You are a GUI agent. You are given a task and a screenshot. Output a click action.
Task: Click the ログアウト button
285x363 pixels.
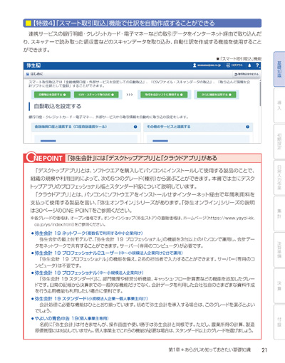coord(234,65)
